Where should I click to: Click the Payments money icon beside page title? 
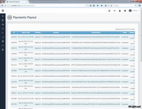[10, 17]
